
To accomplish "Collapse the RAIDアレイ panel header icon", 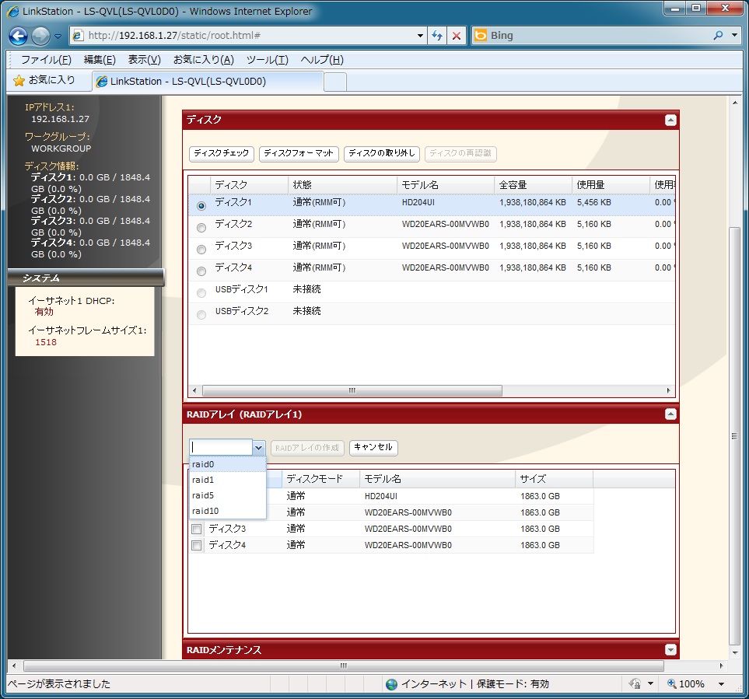I will point(670,415).
